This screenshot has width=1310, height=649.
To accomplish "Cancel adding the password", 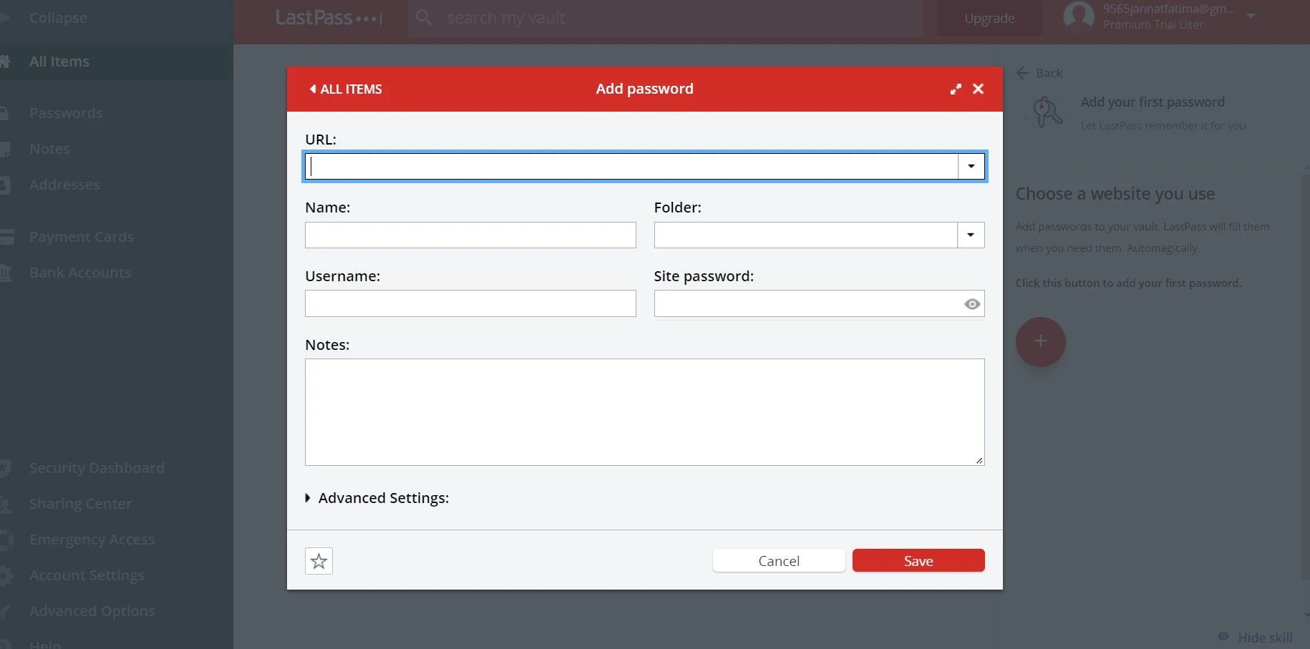I will 778,560.
